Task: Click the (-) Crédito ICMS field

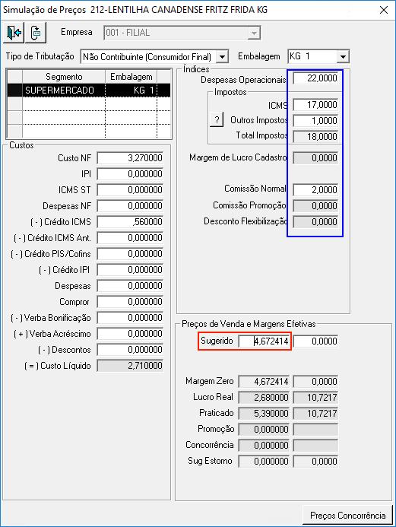Action: click(x=130, y=222)
